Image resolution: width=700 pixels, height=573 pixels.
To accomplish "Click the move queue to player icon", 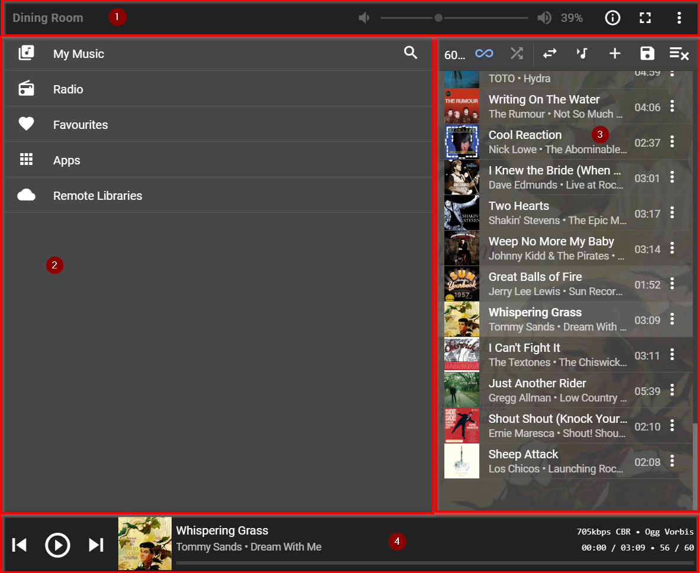I will (550, 53).
